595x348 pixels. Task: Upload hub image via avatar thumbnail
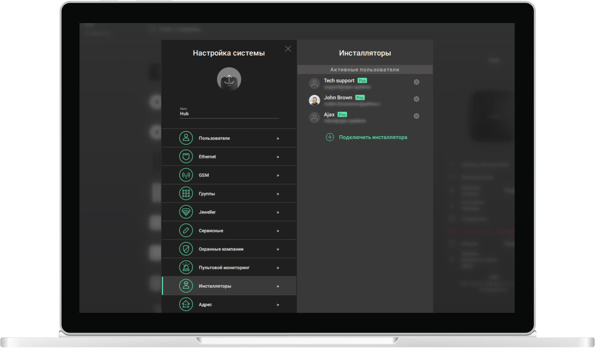[229, 79]
